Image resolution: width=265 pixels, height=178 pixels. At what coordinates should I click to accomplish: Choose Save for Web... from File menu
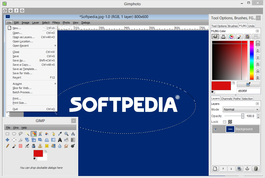point(32,73)
